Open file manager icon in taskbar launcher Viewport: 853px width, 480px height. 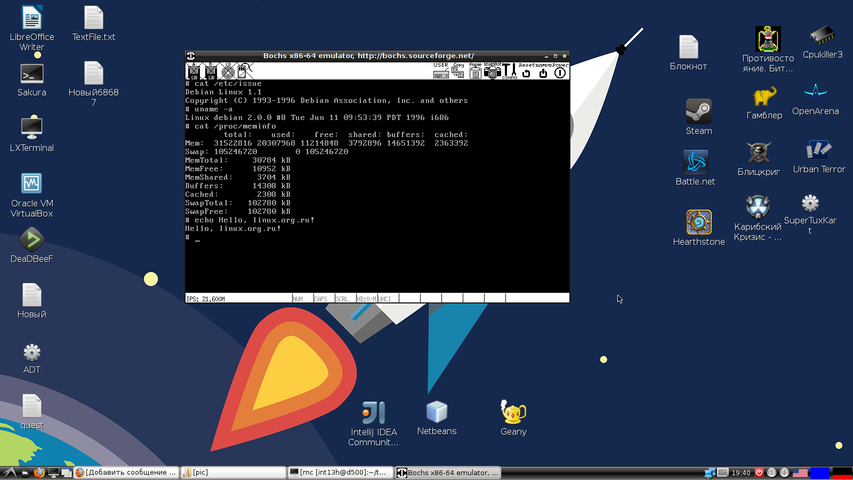pos(25,473)
